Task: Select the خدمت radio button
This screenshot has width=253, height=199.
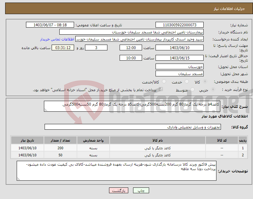Action: (x=187, y=82)
